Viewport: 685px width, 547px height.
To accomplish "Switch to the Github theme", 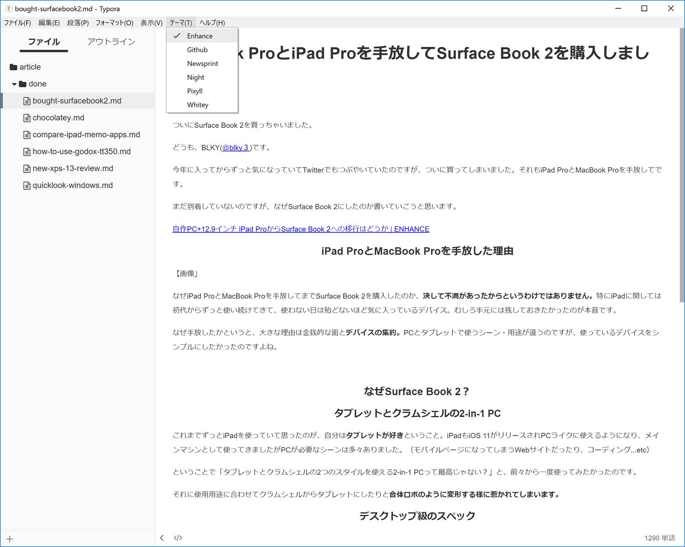I will coord(202,50).
